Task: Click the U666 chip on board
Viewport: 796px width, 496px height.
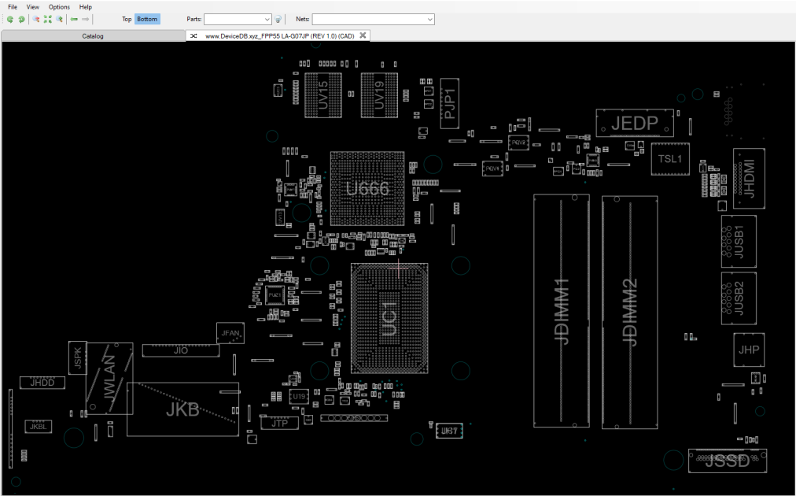Action: 367,188
